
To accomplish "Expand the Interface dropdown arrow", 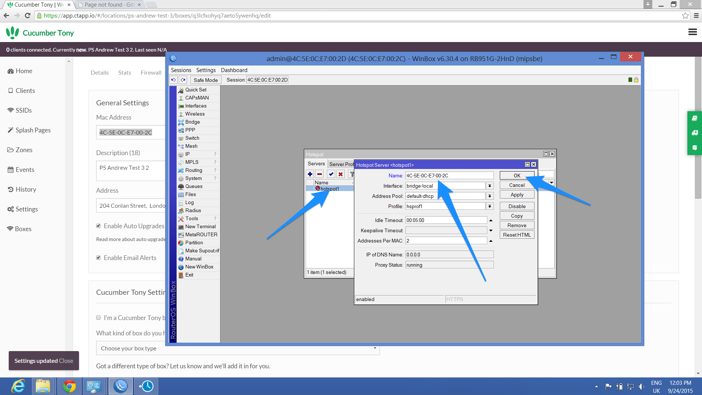I will (x=490, y=186).
